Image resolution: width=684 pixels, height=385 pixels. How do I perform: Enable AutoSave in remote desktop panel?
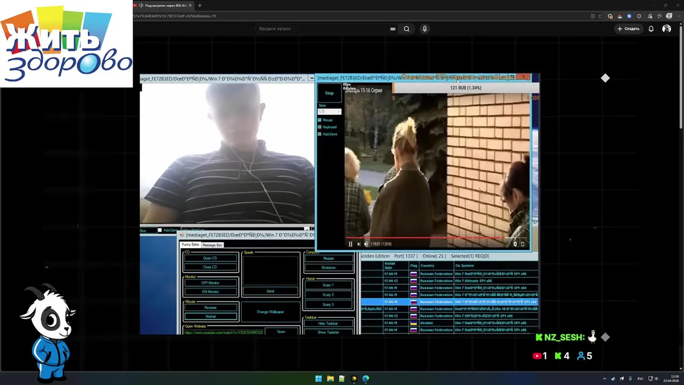coord(320,134)
